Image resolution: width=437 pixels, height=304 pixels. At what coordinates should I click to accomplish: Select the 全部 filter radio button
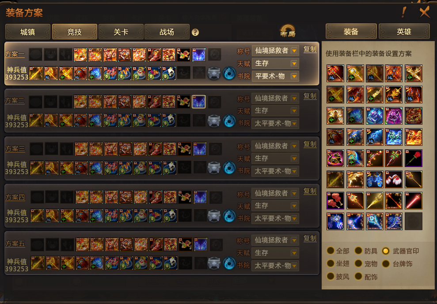click(x=331, y=251)
